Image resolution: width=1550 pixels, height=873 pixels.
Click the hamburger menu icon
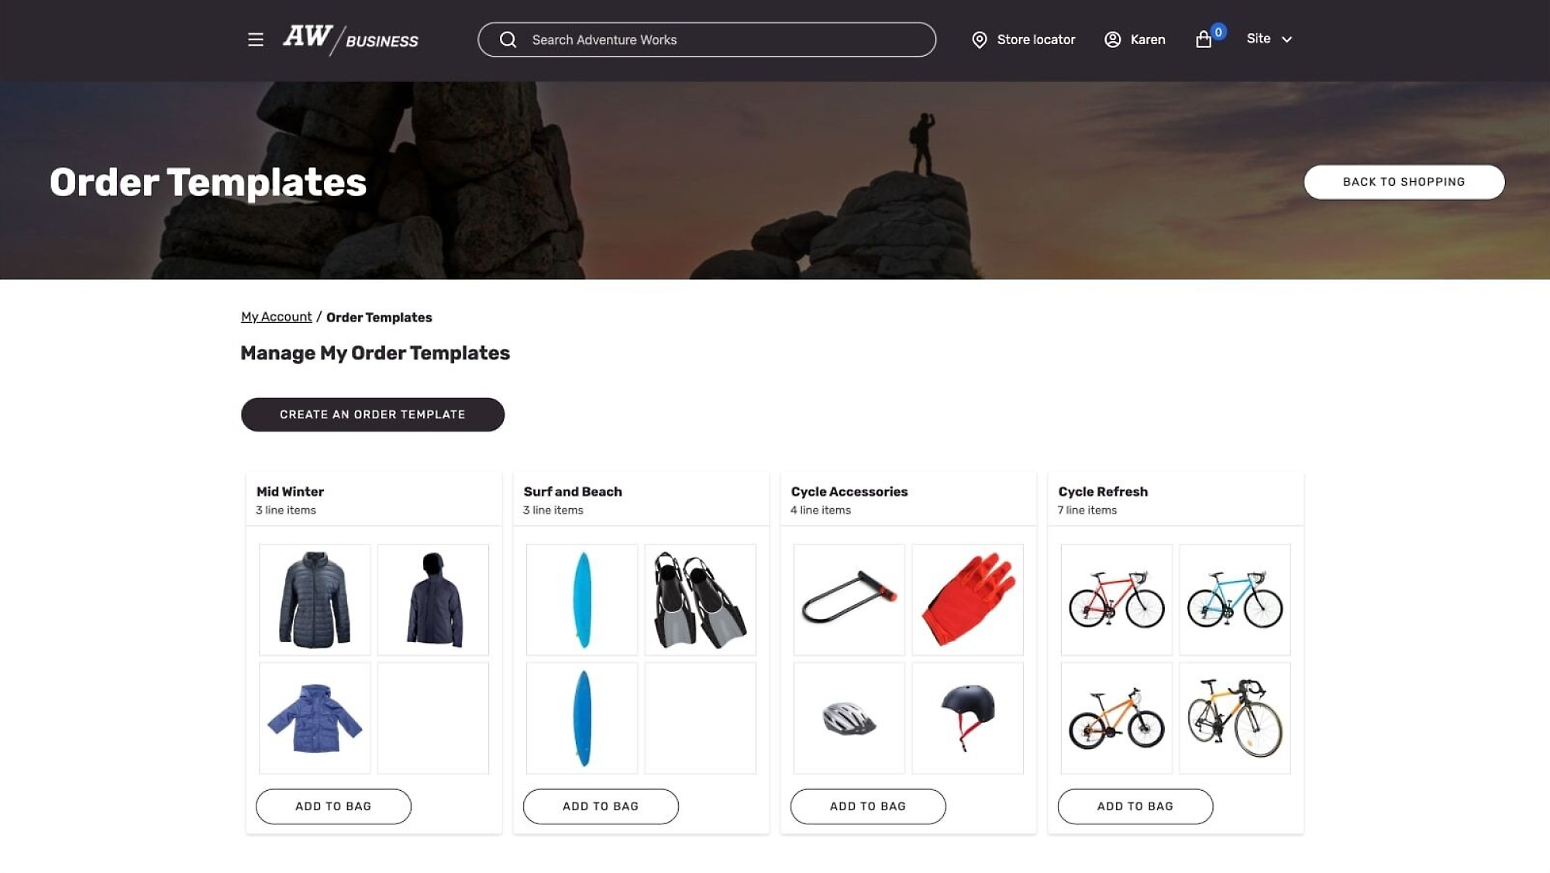point(256,38)
